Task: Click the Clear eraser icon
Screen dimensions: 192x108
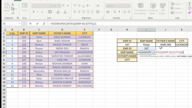Action: (190, 13)
